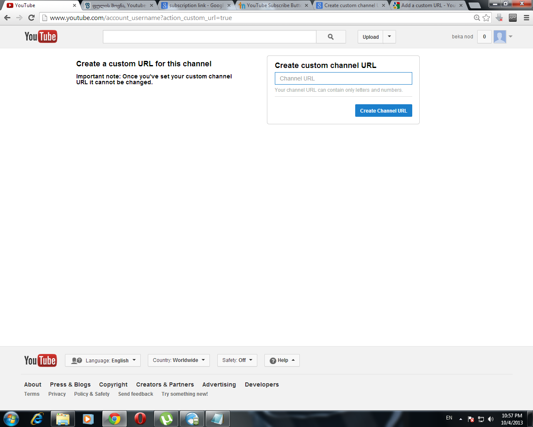
Task: Open the Copyright footer link
Action: [113, 384]
